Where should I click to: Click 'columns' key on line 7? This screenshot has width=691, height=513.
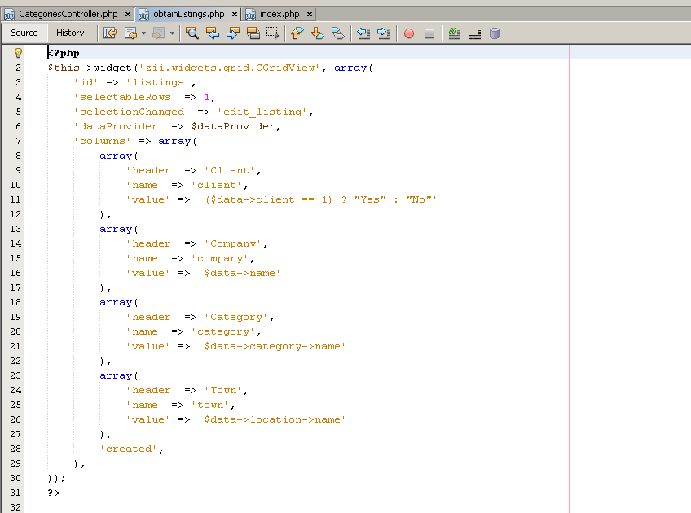pyautogui.click(x=102, y=141)
